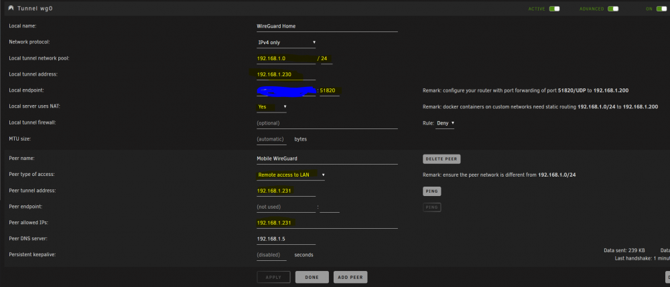
Task: Edit the Peer tunnel address field
Action: pos(286,191)
